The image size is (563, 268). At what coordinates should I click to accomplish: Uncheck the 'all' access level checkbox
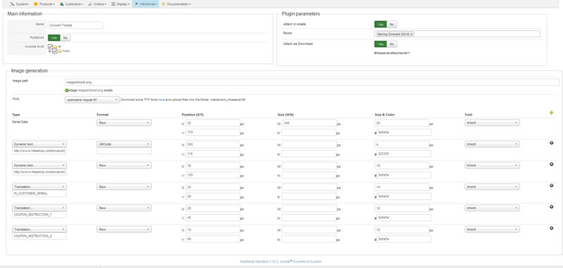(x=51, y=46)
